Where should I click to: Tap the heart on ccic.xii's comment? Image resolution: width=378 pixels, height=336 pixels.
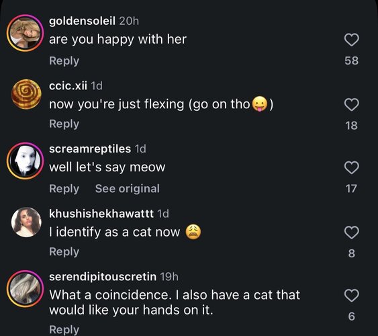[x=352, y=105]
